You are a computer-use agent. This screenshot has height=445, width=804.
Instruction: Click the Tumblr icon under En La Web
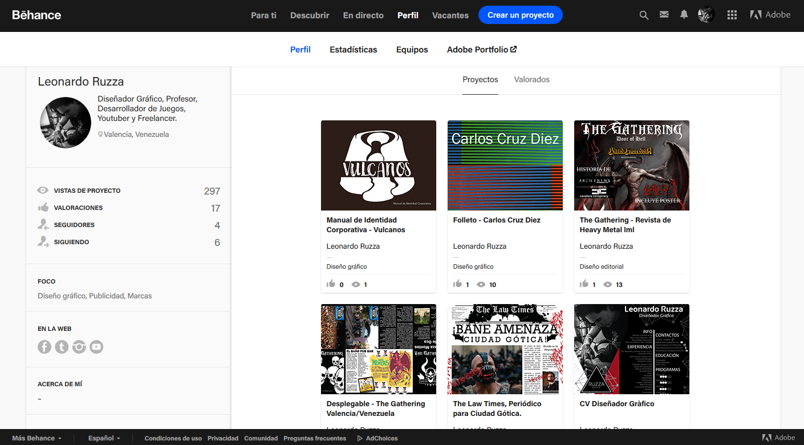click(x=62, y=346)
